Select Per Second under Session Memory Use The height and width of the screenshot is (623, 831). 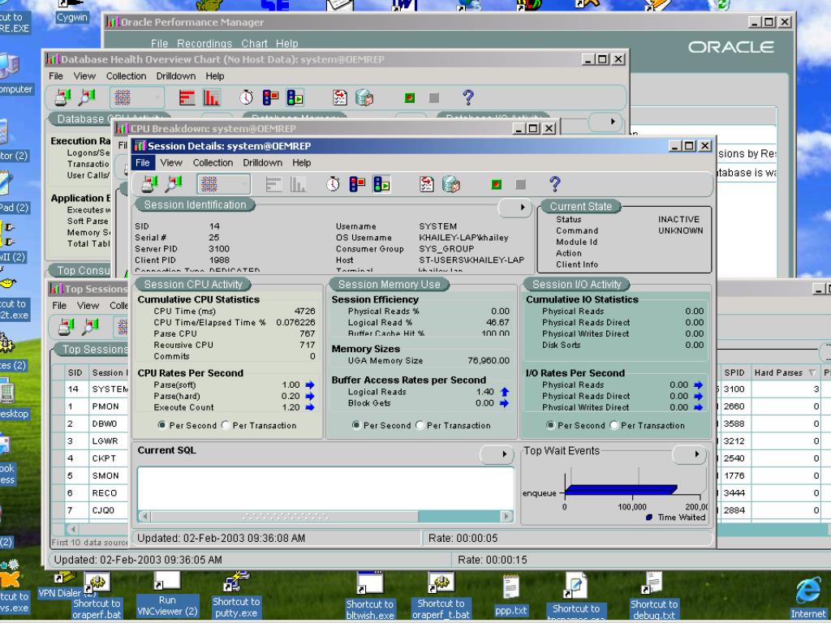coord(356,425)
